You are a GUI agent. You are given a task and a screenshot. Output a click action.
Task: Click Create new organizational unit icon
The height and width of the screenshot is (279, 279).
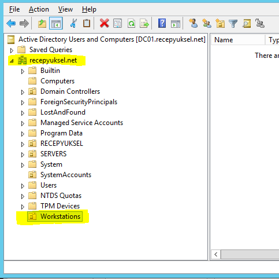pos(220,24)
